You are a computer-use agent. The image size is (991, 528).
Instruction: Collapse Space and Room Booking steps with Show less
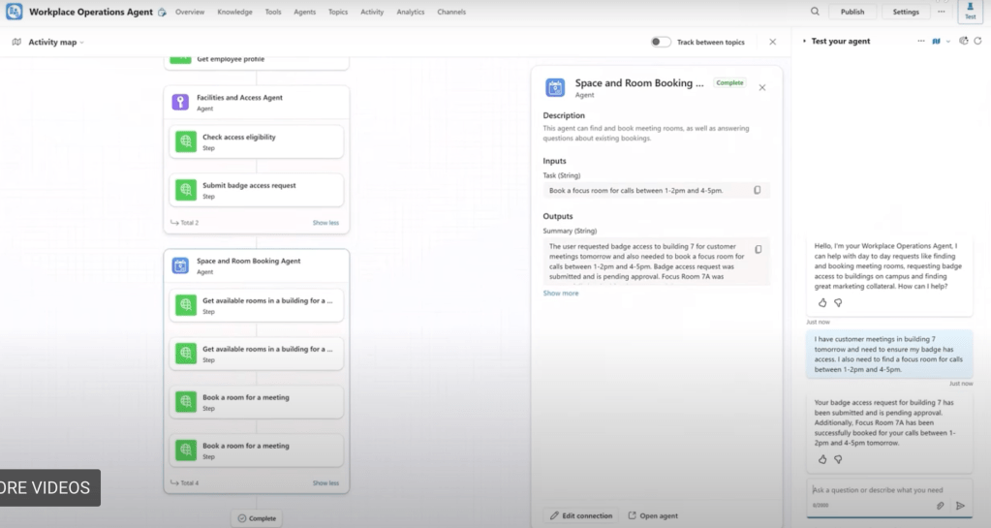coord(325,482)
